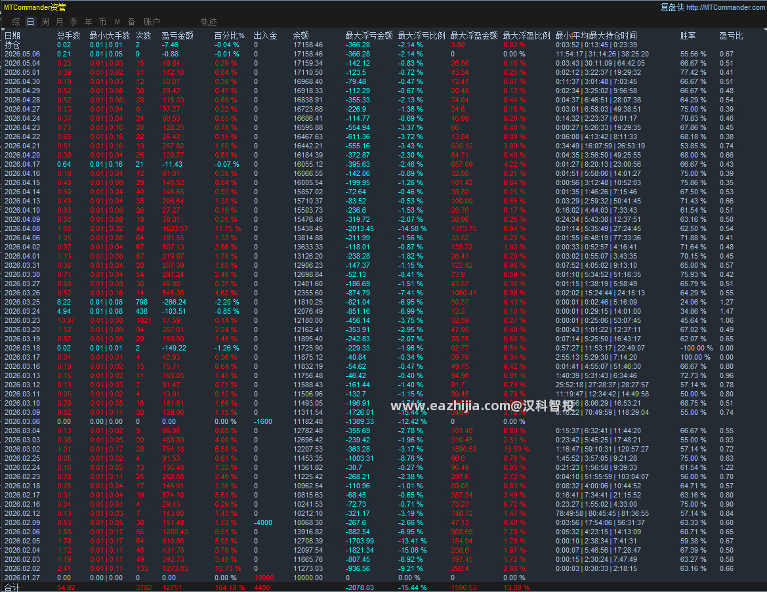
Task: Open the M tab
Action: click(117, 22)
